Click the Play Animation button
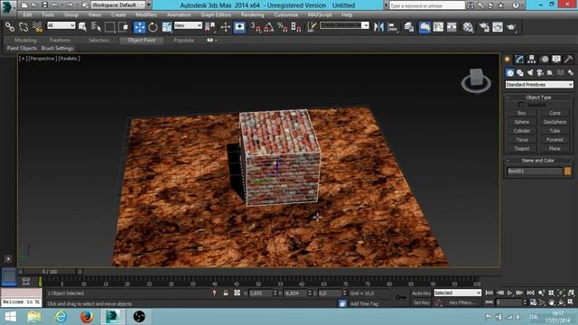578x325 pixels. point(509,292)
